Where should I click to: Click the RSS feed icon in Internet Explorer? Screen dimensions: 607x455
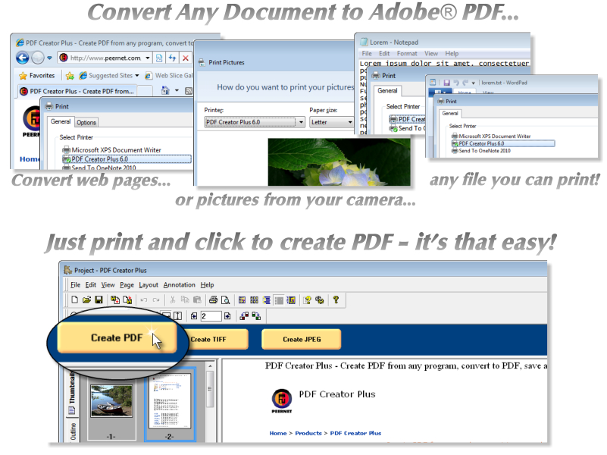pos(189,91)
